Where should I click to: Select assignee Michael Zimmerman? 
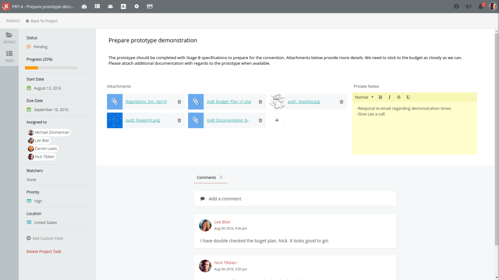point(49,132)
